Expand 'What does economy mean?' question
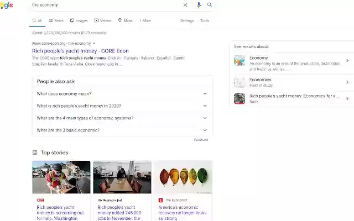The height and width of the screenshot is (221, 354). pos(122,93)
